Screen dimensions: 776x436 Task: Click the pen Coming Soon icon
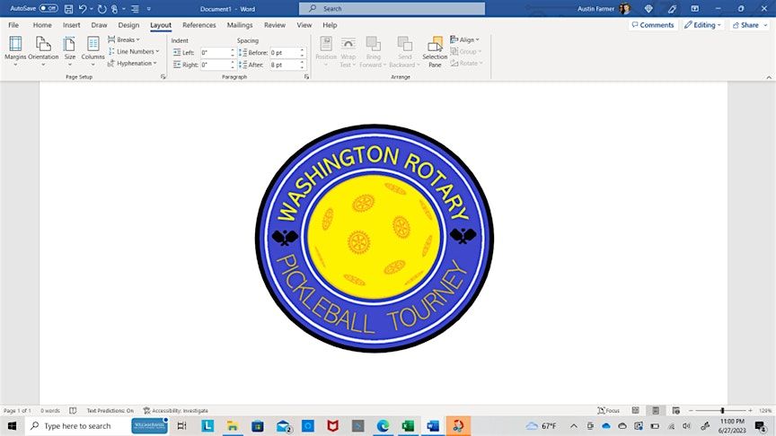pyautogui.click(x=672, y=9)
